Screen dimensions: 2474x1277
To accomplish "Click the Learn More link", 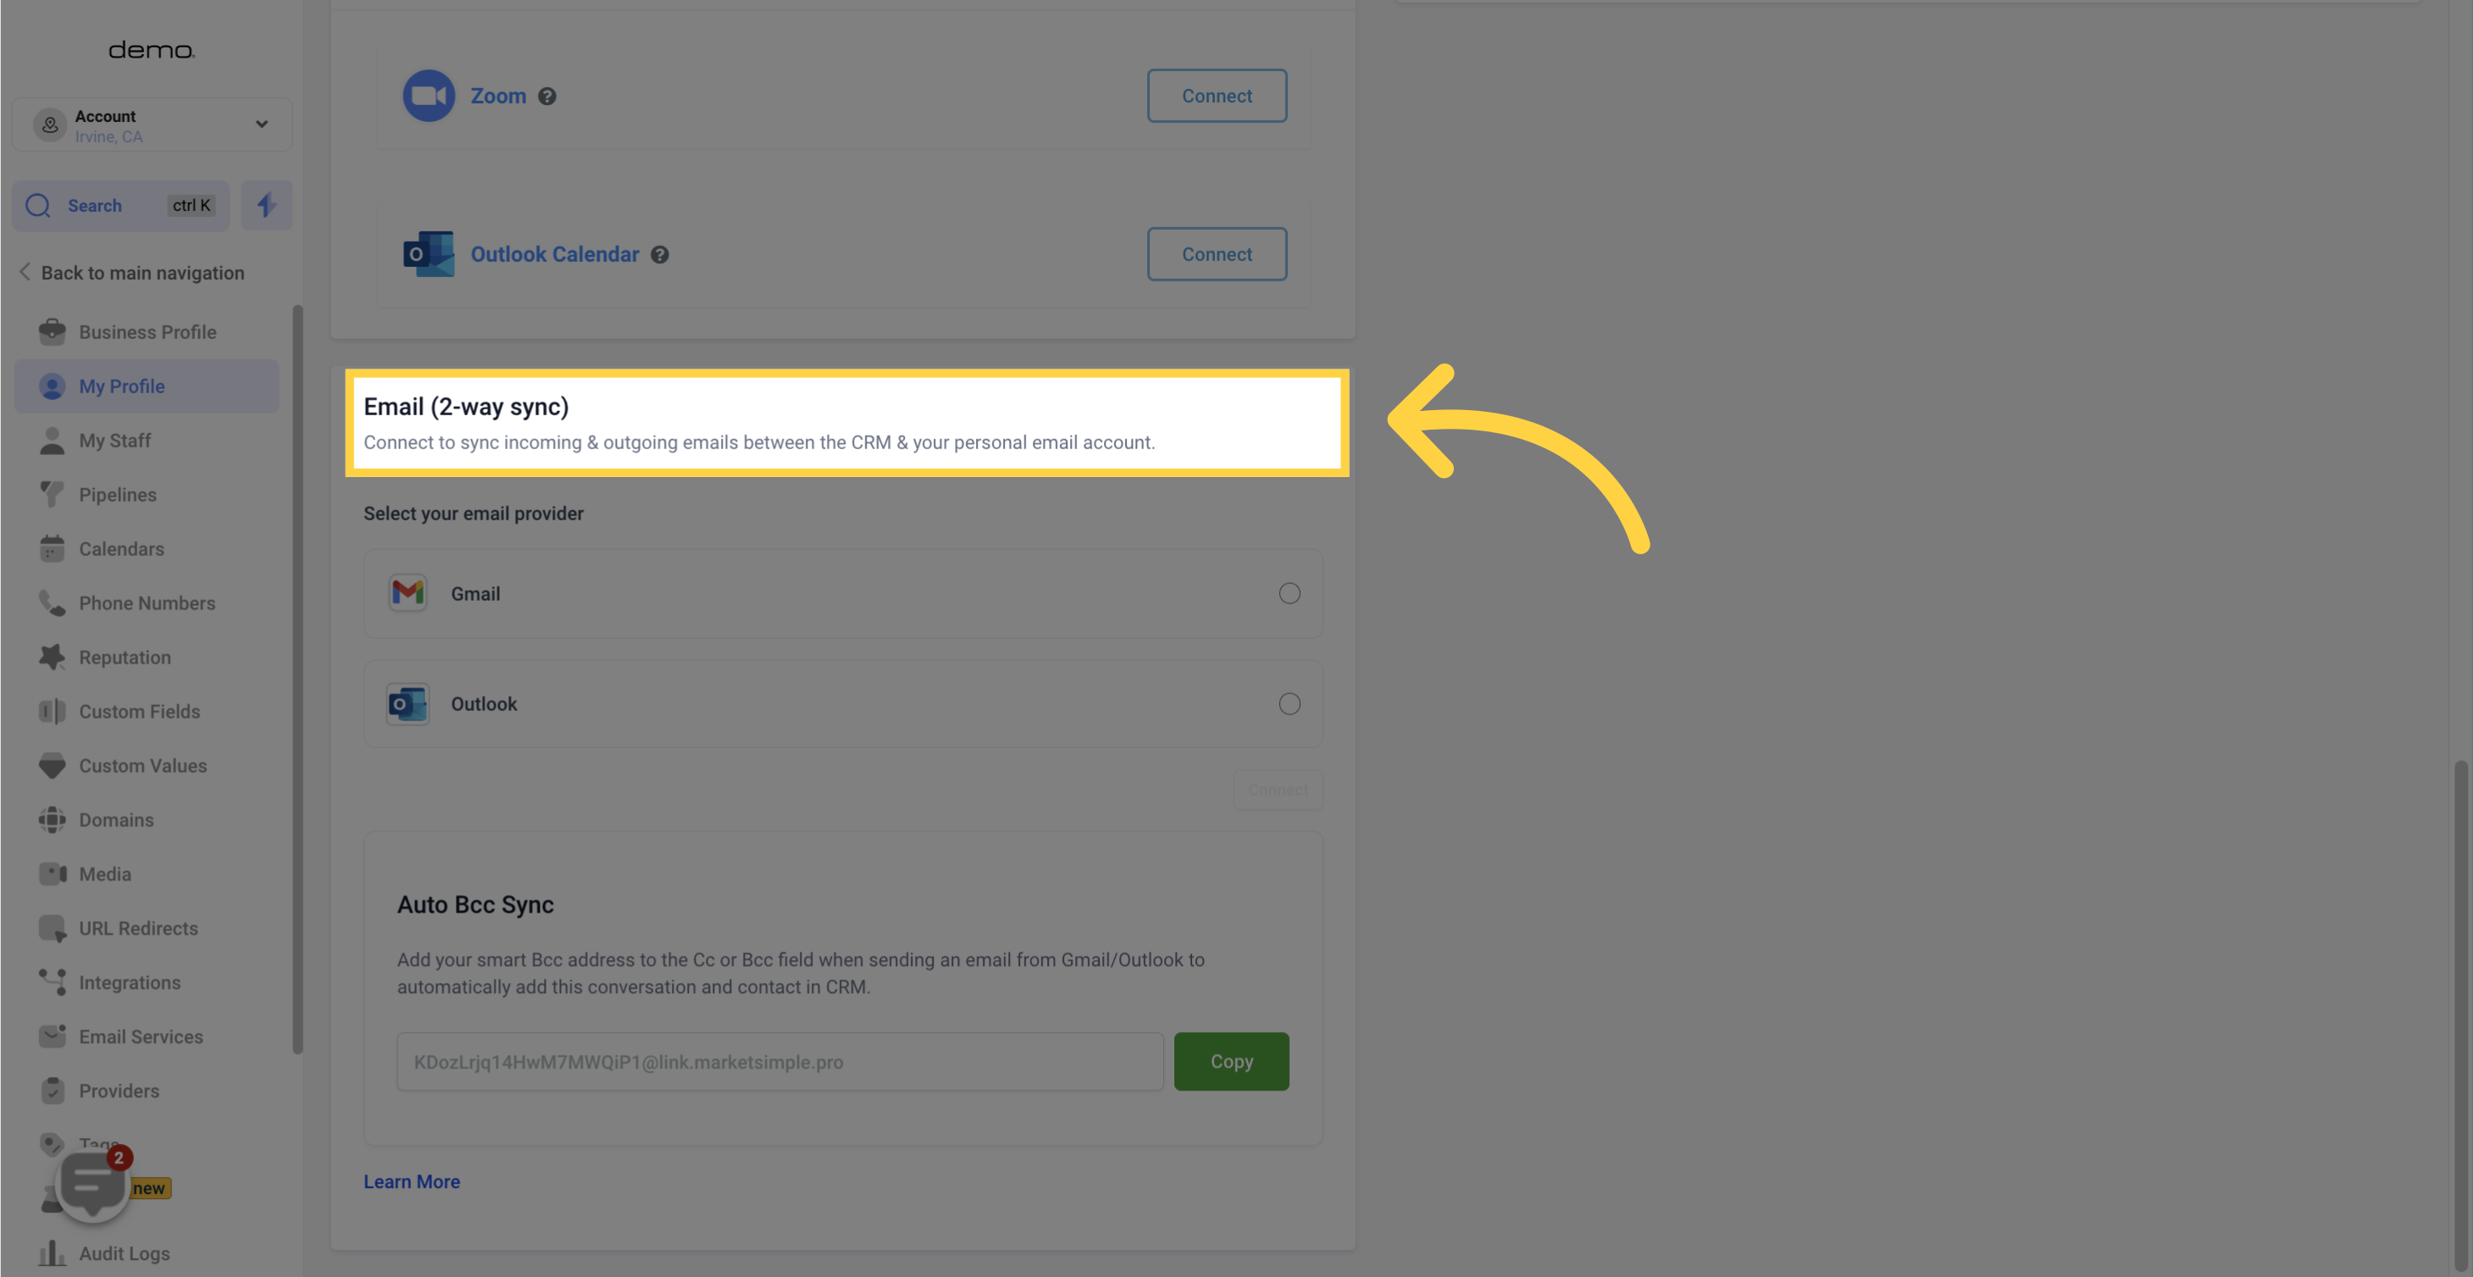I will 410,1181.
